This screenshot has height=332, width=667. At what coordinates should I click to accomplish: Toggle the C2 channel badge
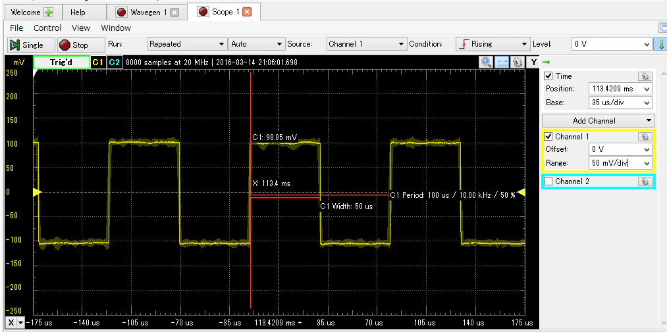coord(114,62)
